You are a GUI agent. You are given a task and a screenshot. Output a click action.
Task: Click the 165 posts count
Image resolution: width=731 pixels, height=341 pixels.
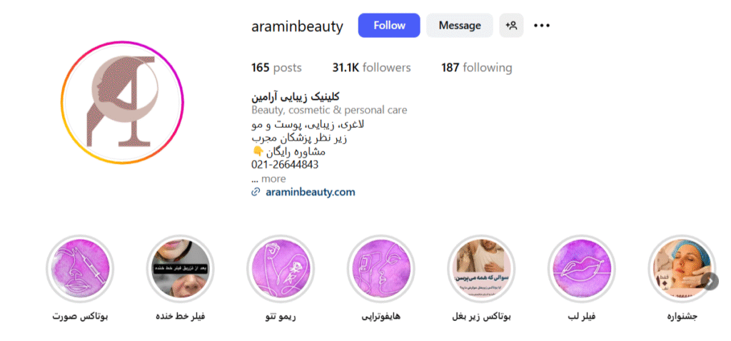tap(276, 68)
